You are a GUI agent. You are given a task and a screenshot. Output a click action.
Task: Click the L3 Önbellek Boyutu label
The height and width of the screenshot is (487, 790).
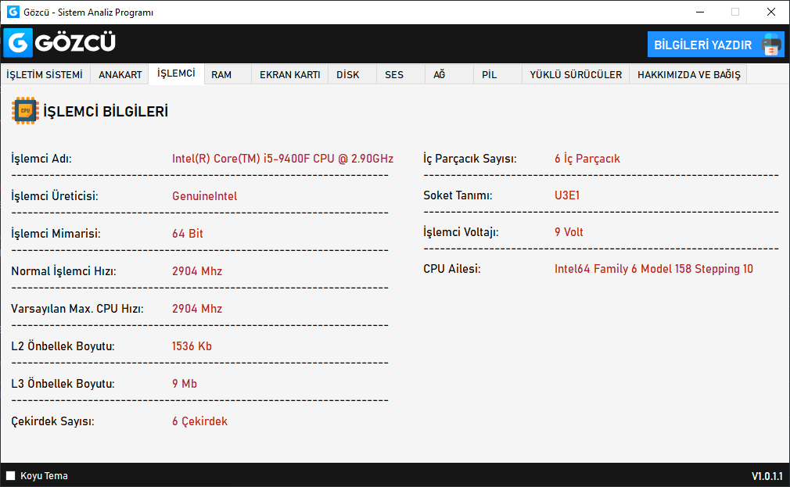click(63, 384)
